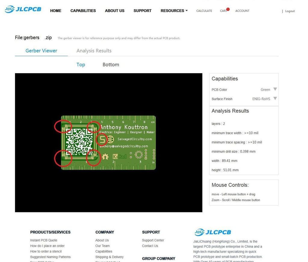
Task: Click Logout link
Action: pos(290,11)
